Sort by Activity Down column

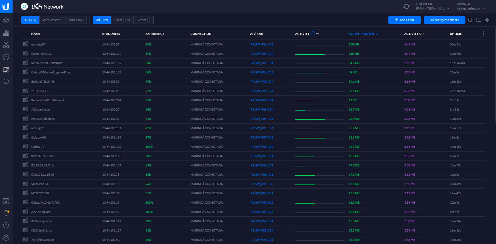363,34
